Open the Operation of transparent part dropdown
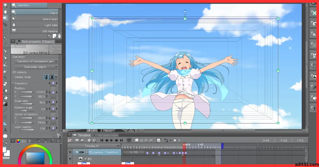319x167 pixels. coord(36,61)
